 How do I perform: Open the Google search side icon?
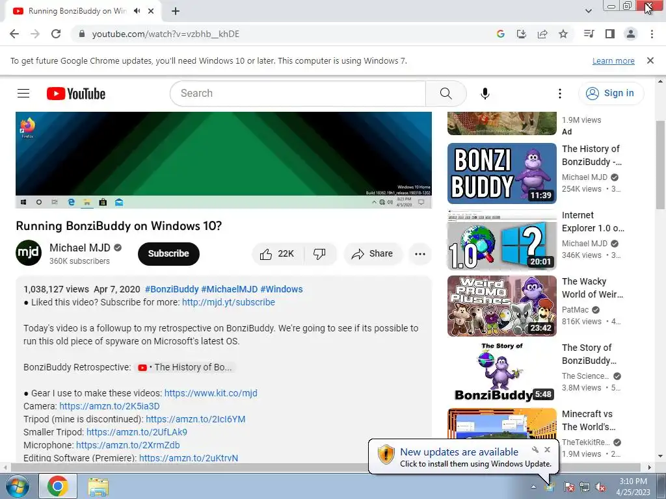pos(500,34)
